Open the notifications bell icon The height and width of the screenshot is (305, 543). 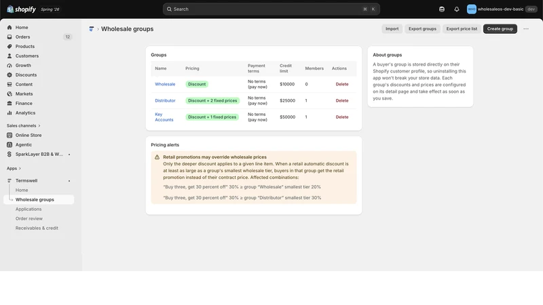coord(456,9)
